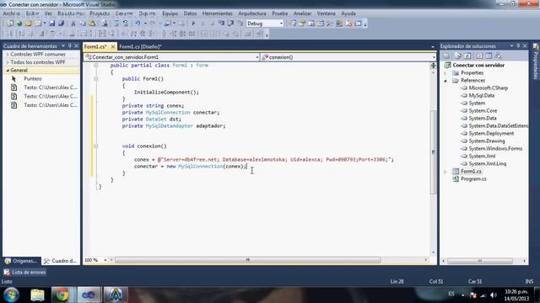This screenshot has width=540, height=303.
Task: Click the Solution Explorer horizontal scrollbar
Action: coord(480,261)
